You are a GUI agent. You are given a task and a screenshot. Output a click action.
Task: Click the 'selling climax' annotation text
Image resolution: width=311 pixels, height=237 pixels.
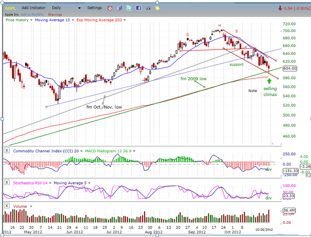(x=270, y=92)
